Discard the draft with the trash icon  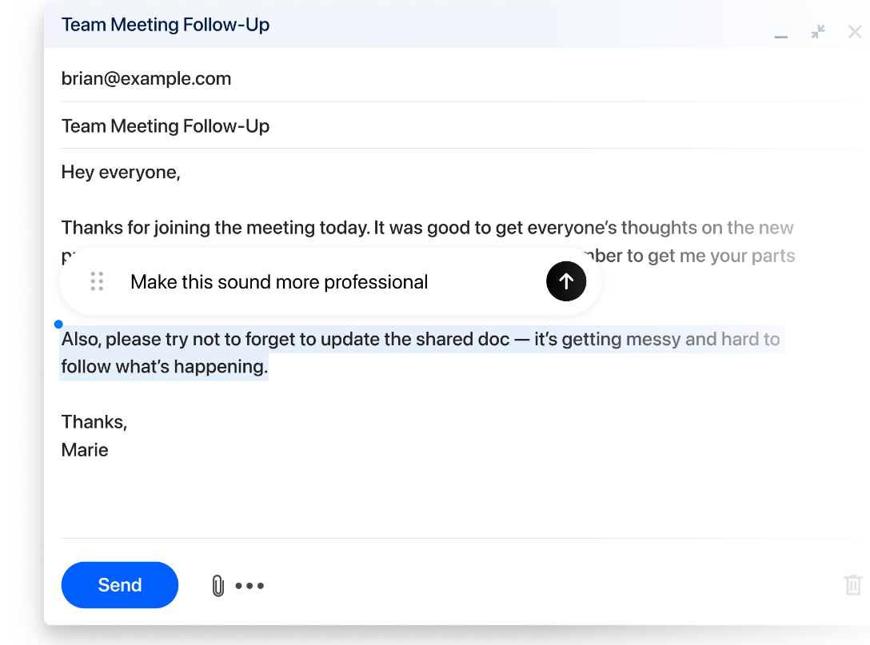coord(853,585)
